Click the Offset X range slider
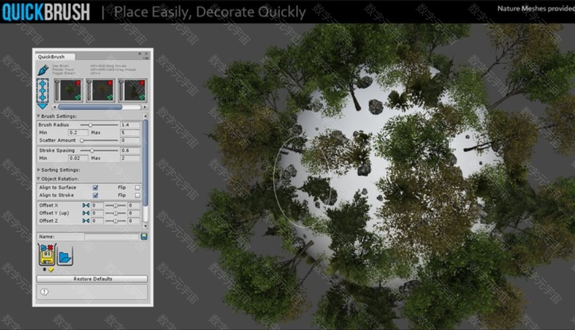This screenshot has height=330, width=575. (x=115, y=206)
